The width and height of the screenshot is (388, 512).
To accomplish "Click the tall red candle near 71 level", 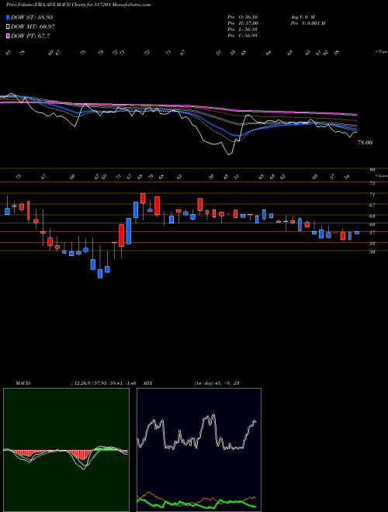I will [143, 198].
